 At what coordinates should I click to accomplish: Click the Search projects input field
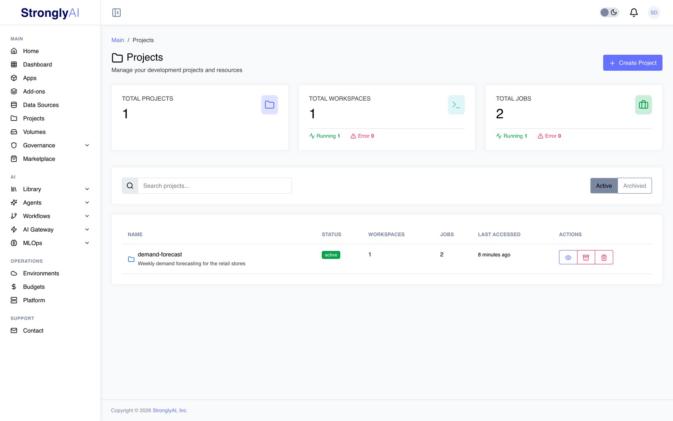215,186
